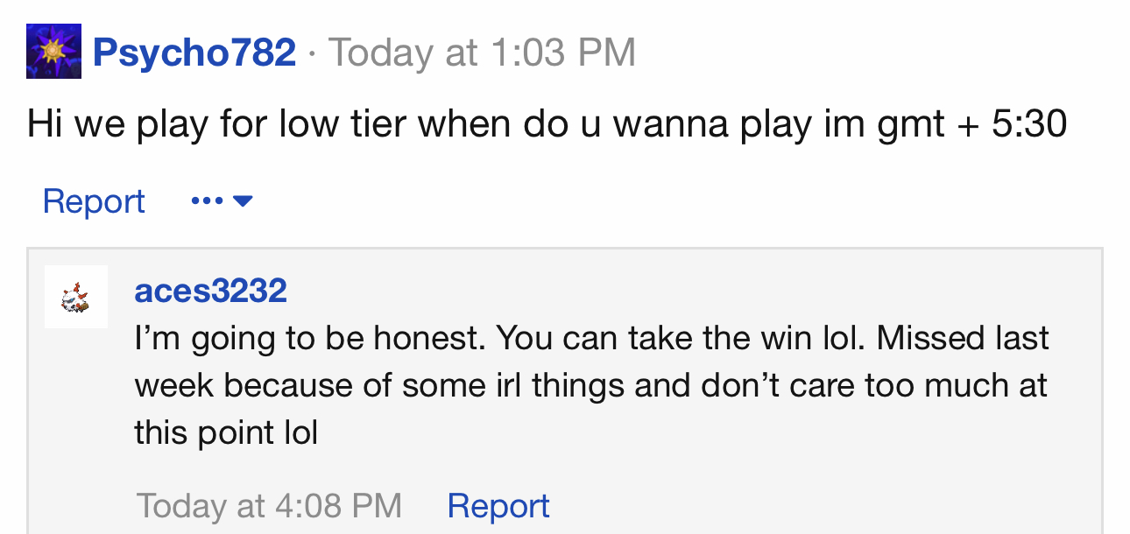Open the aces3232 username profile link
1130x534 pixels.
coord(210,291)
